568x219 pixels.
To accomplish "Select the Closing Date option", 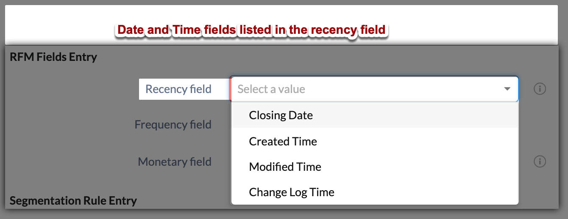I will pyautogui.click(x=281, y=115).
